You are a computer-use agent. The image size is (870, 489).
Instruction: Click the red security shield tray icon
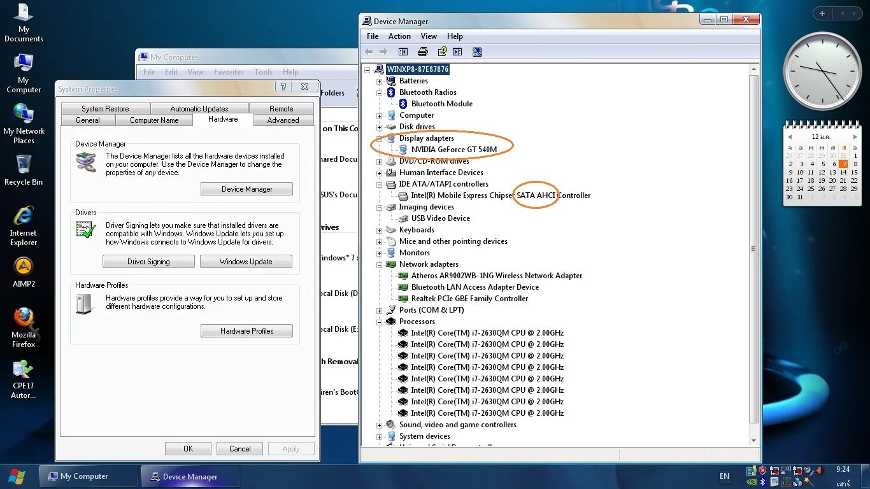pyautogui.click(x=762, y=471)
